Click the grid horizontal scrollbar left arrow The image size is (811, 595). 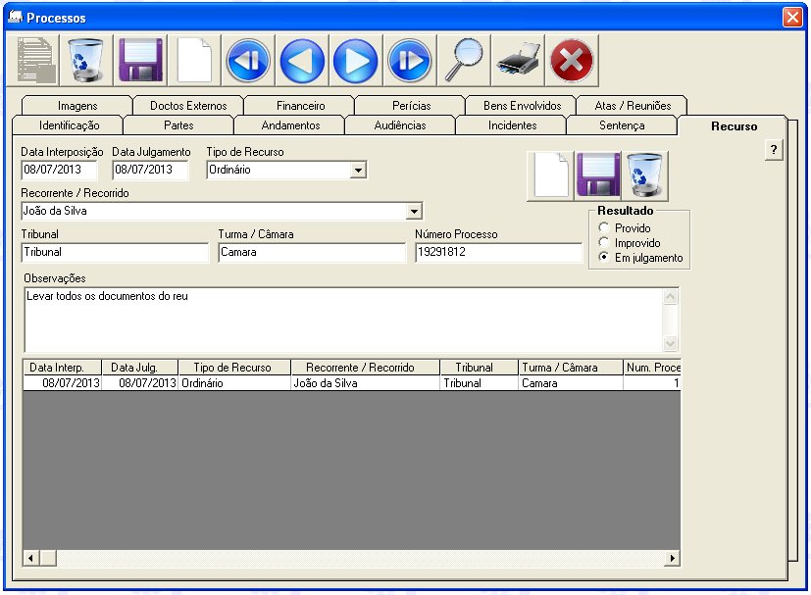[x=31, y=558]
